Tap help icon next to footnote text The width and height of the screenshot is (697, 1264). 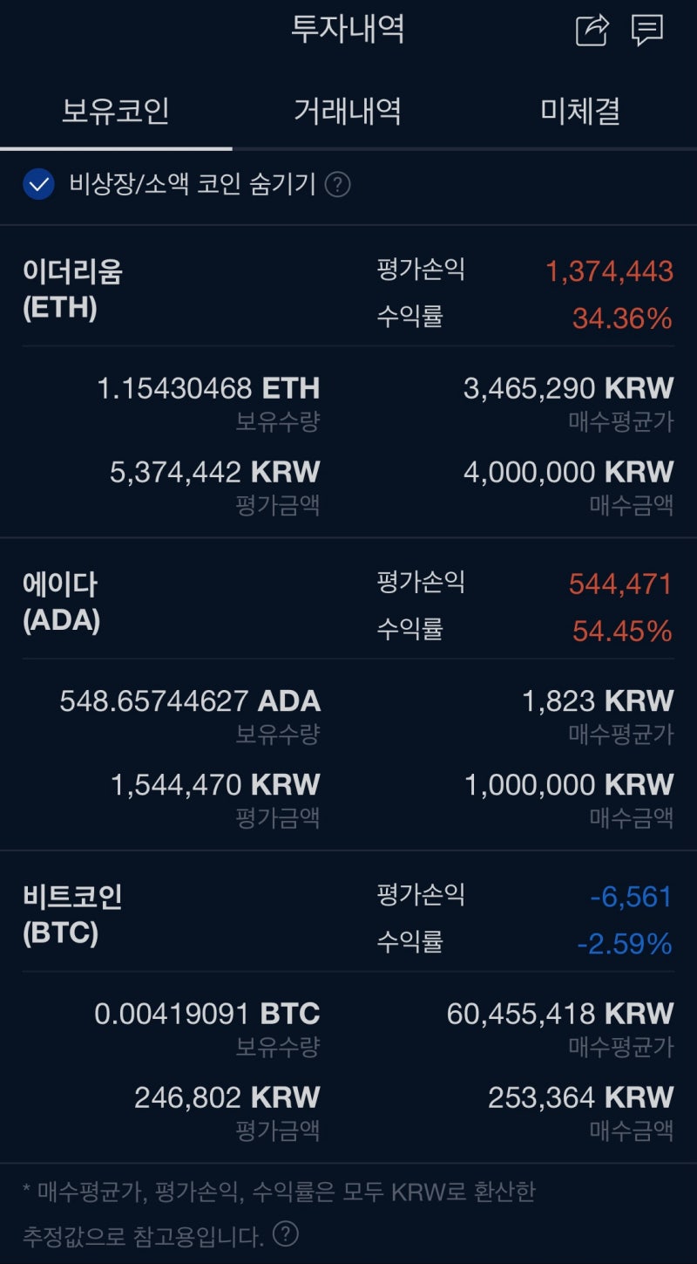click(286, 1233)
